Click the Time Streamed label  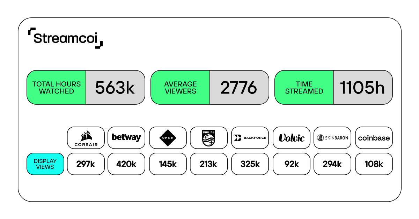304,88
